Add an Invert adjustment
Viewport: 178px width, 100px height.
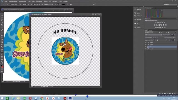[x=156, y=27]
